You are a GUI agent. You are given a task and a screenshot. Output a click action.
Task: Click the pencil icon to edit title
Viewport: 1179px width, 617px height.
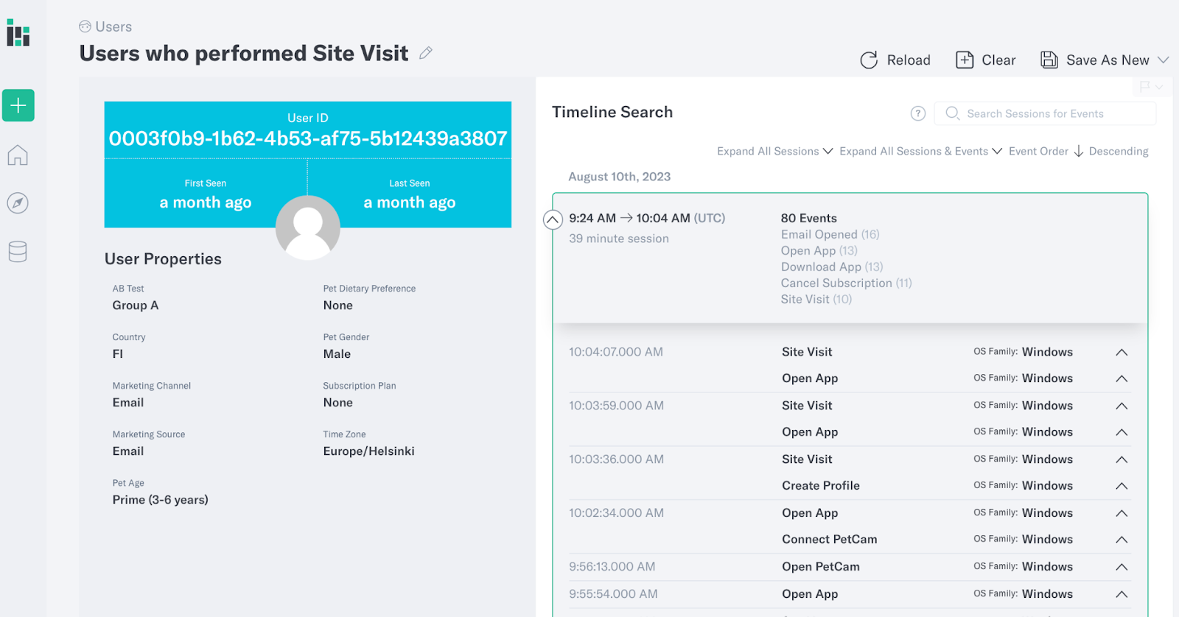426,53
